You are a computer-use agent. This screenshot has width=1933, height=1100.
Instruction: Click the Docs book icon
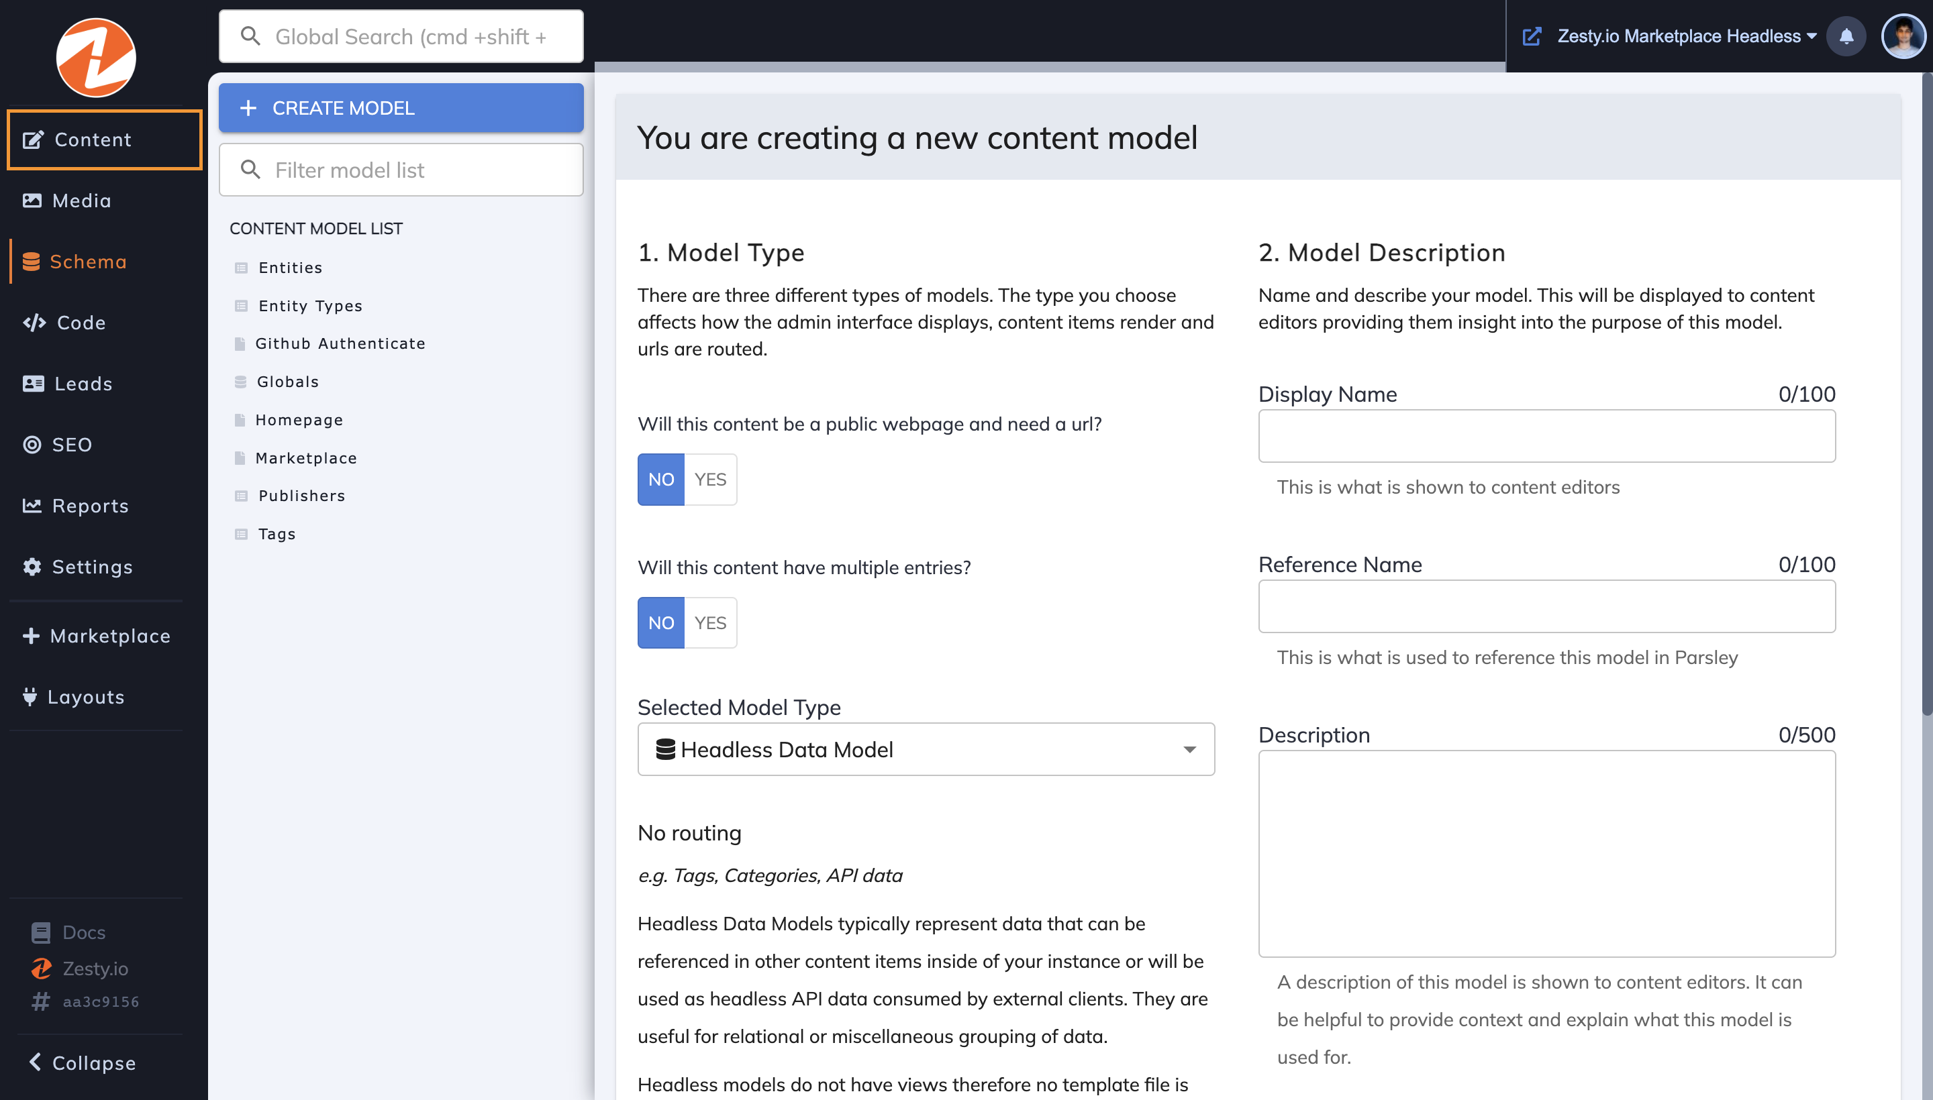tap(41, 932)
